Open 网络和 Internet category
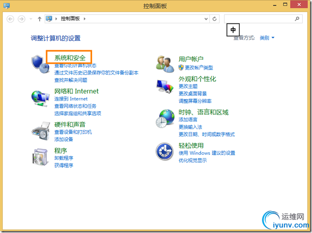312x233 pixels. [77, 91]
